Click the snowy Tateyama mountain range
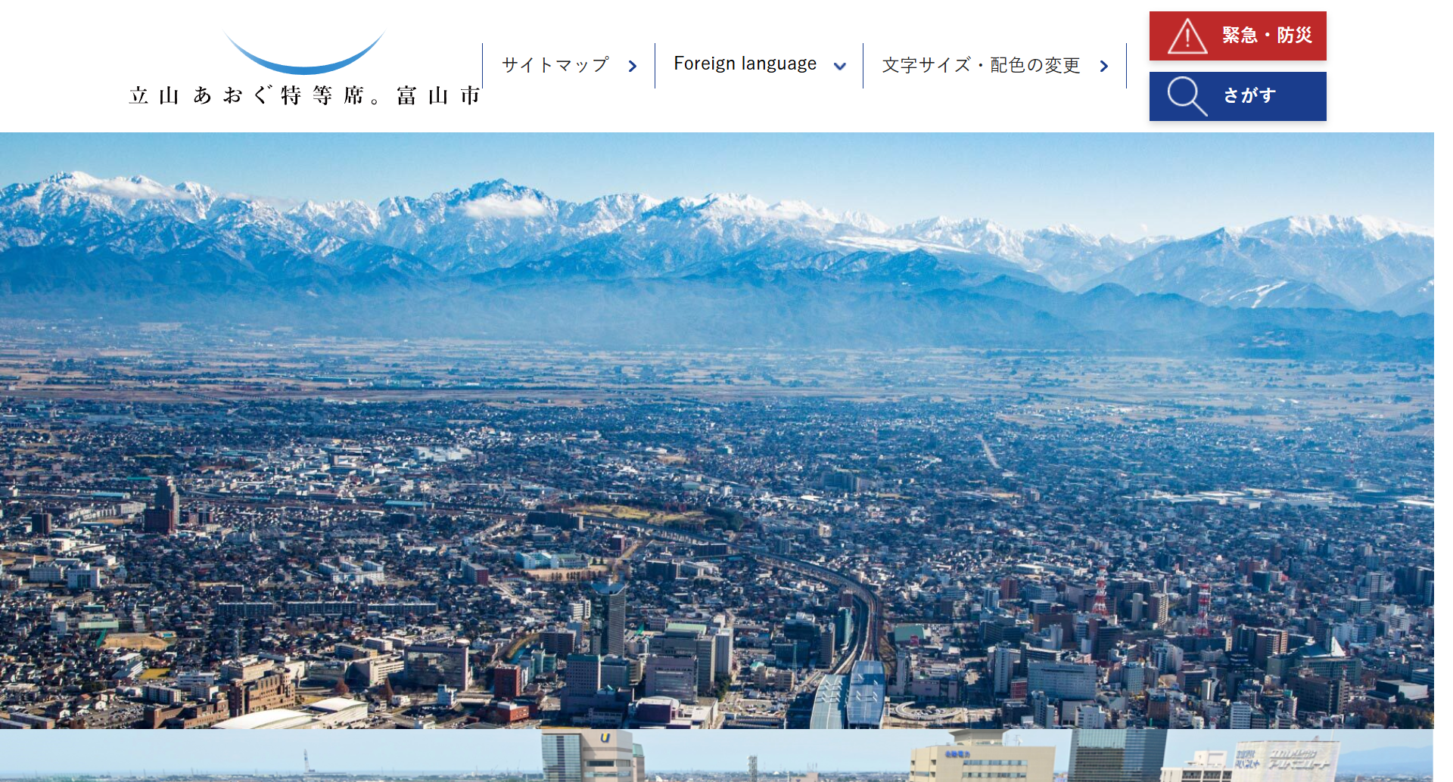 pos(681,227)
